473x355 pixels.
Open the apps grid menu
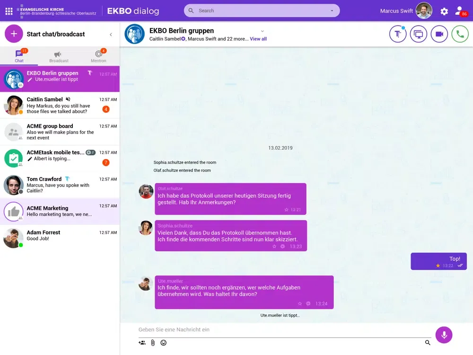pos(9,11)
